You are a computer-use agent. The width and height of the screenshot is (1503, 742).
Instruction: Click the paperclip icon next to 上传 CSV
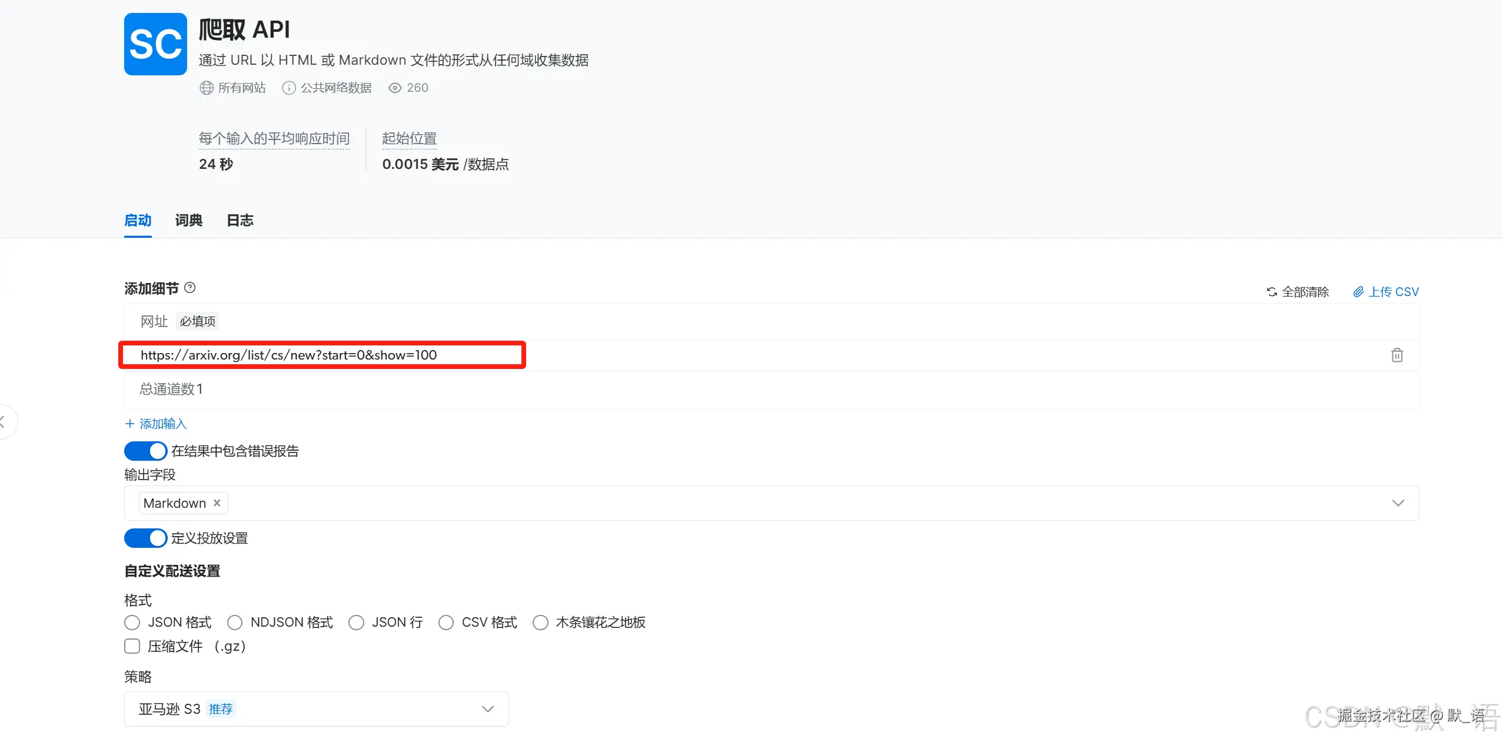[x=1358, y=291]
